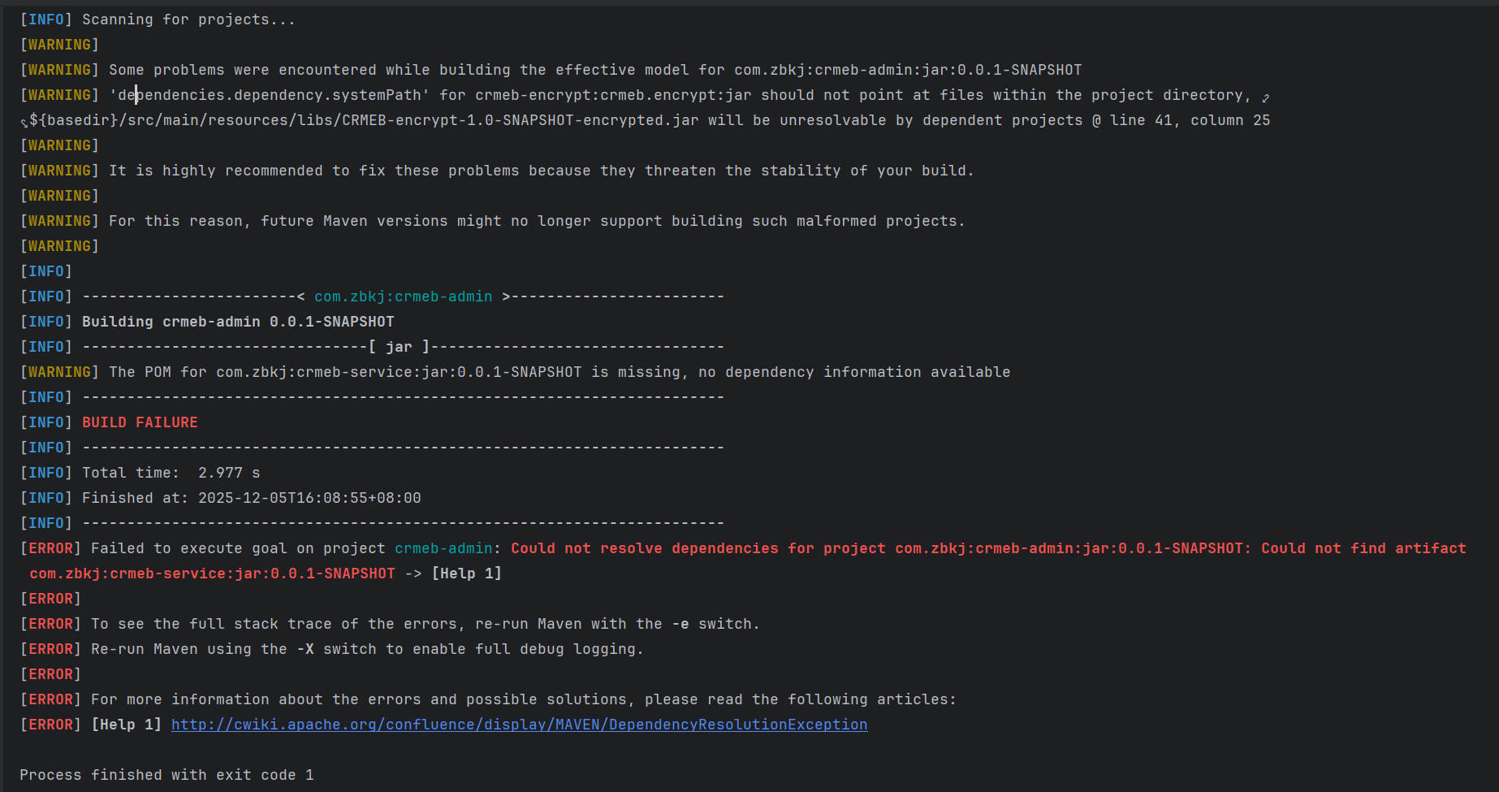Image resolution: width=1499 pixels, height=792 pixels.
Task: Click the cyan com.zbkj:crmeb-admin header text
Action: (403, 296)
